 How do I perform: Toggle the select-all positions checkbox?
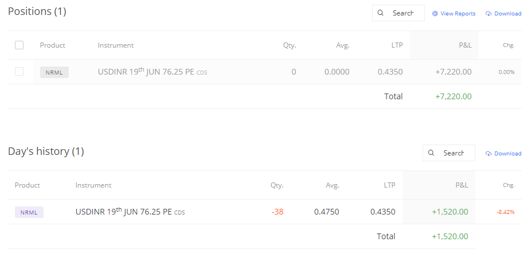19,45
